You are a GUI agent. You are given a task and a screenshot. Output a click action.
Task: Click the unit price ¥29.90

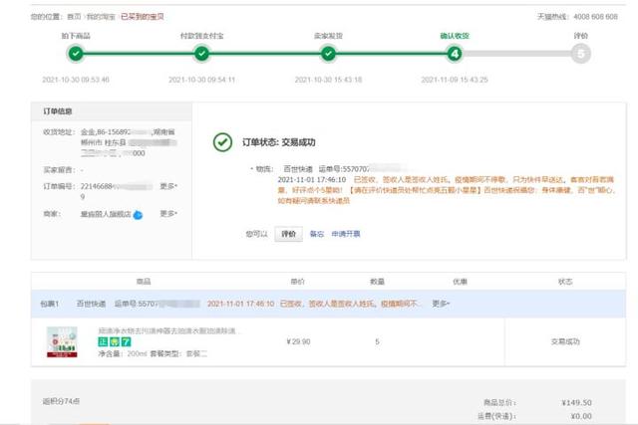point(298,341)
